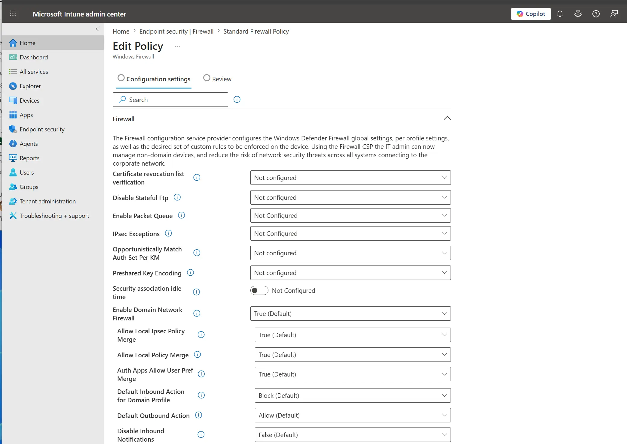Viewport: 627px width, 444px height.
Task: Collapse the Firewall settings section
Action: [x=447, y=118]
